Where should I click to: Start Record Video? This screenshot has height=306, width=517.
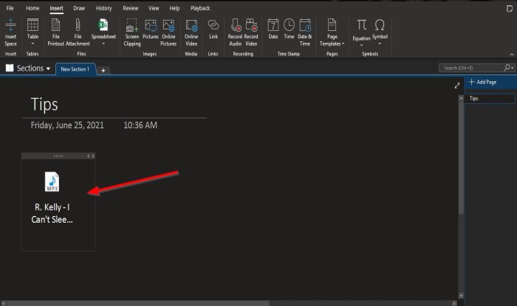(251, 32)
